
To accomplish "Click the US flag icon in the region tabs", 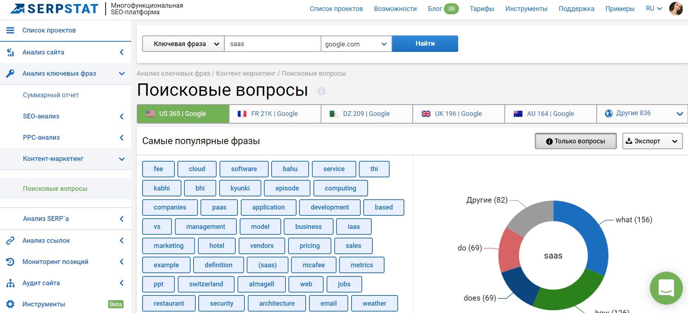I will coord(150,114).
